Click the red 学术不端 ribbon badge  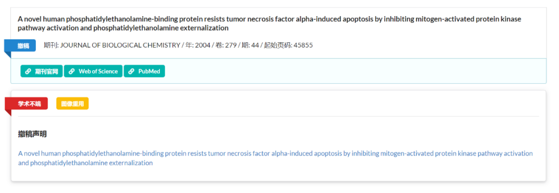(26, 103)
